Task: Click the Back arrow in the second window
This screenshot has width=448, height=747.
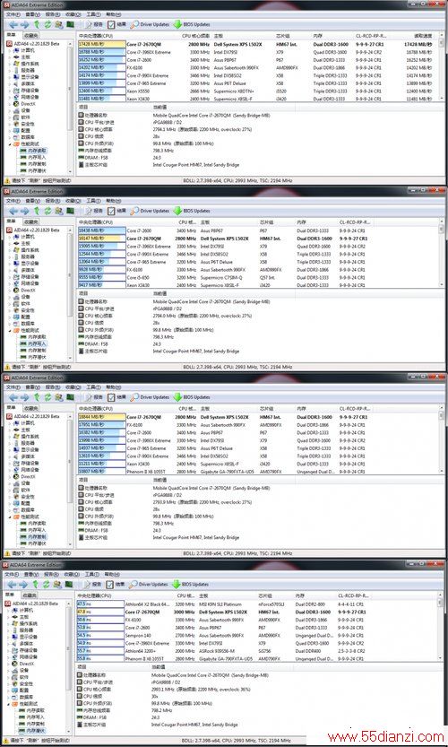Action: [13, 211]
